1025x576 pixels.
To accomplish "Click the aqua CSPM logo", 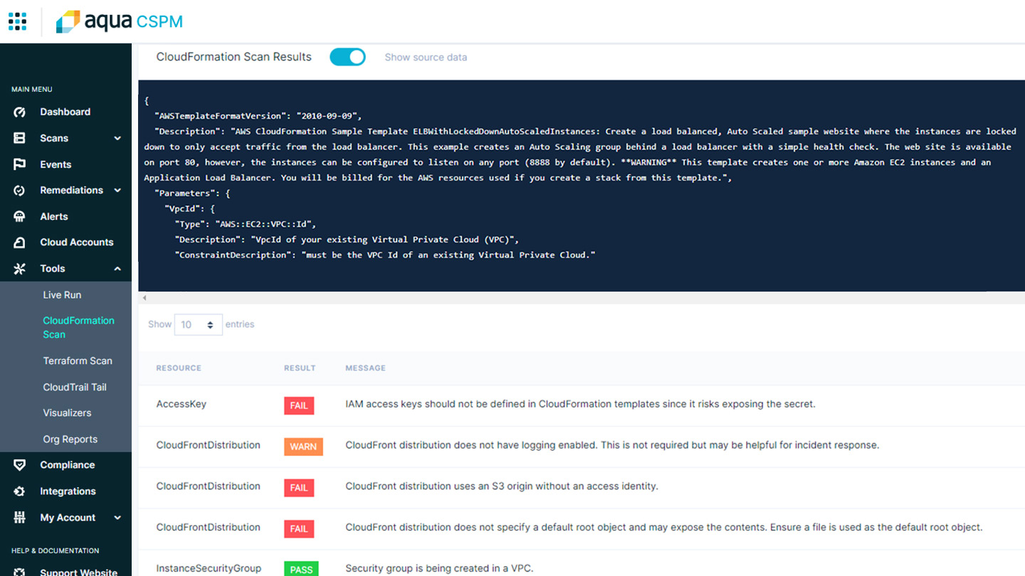I will pos(119,21).
